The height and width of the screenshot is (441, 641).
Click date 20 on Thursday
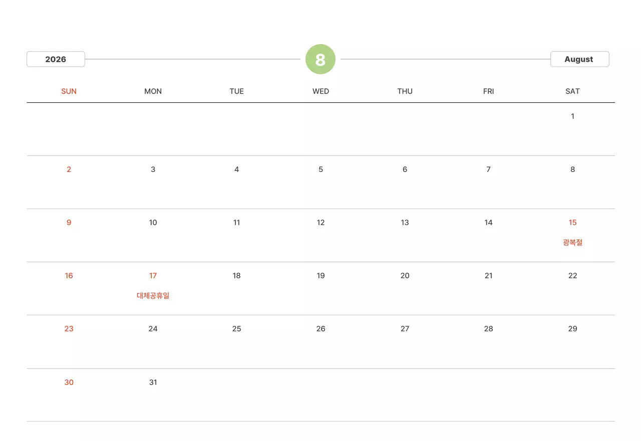(x=405, y=276)
